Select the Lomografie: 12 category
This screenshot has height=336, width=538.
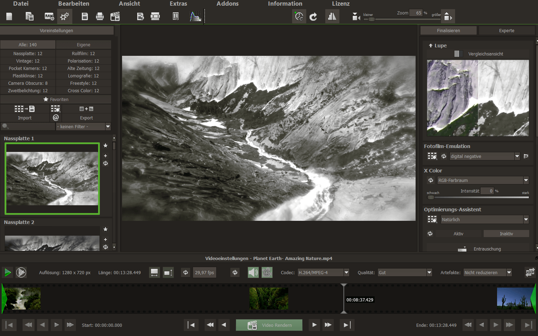pos(84,76)
